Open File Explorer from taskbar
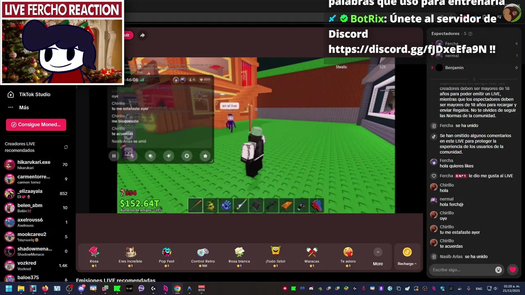Viewport: 525px width, 295px height. coord(21,288)
